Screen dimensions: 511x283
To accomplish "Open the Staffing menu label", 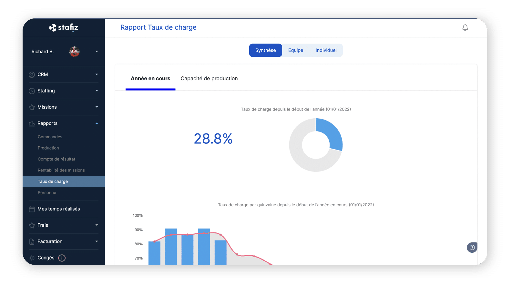I will [46, 91].
